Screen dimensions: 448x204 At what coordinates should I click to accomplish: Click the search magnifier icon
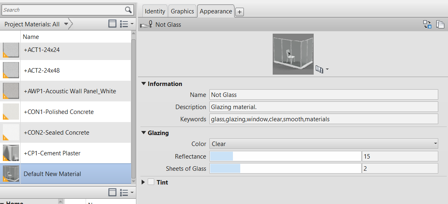[128, 10]
